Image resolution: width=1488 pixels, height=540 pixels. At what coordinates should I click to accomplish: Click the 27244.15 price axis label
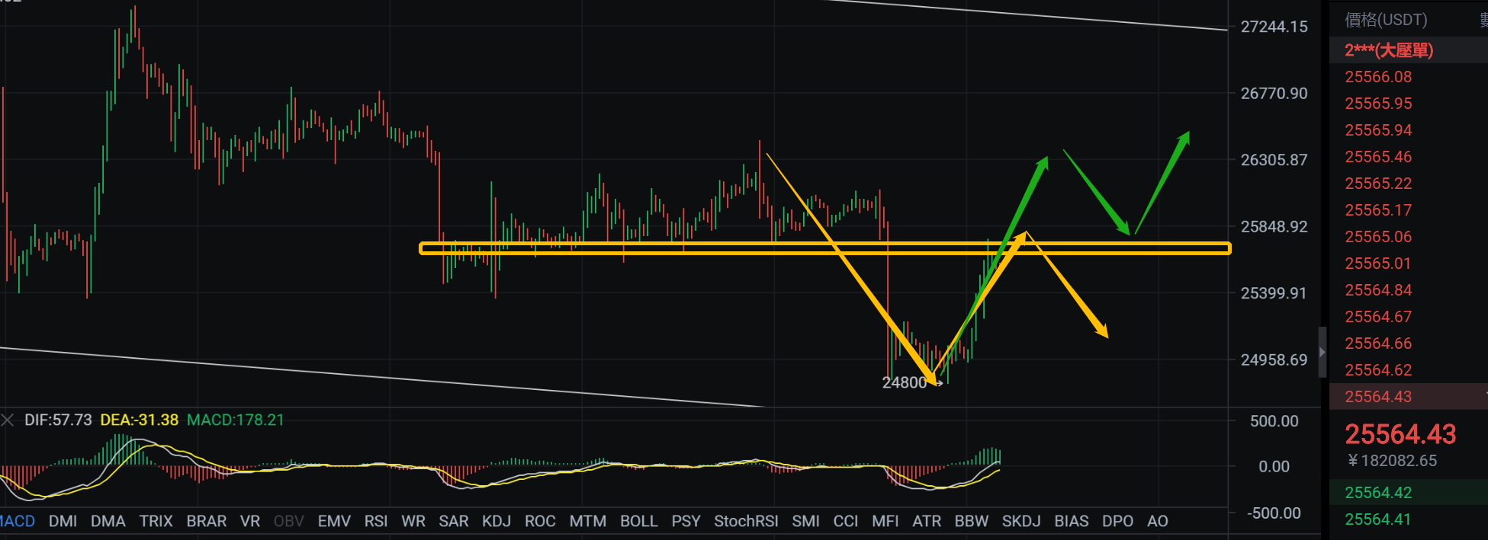pos(1274,27)
